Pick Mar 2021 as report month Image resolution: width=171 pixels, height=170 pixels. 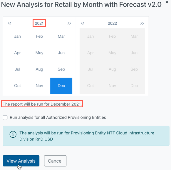pyautogui.click(x=61, y=36)
